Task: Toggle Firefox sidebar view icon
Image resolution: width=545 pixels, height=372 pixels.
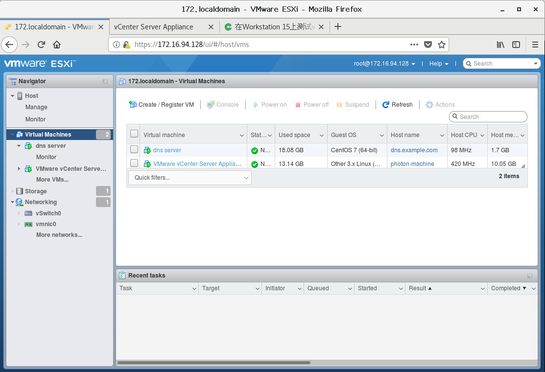Action: [516, 45]
